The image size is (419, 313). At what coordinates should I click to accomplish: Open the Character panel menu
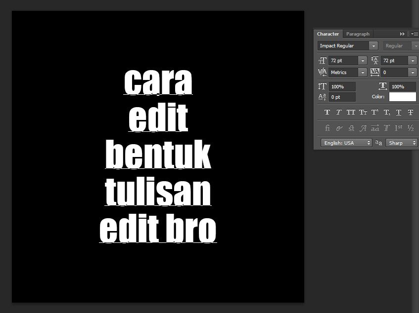tap(415, 34)
